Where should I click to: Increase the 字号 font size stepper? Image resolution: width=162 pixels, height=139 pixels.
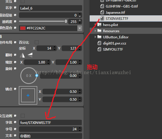click(x=80, y=128)
